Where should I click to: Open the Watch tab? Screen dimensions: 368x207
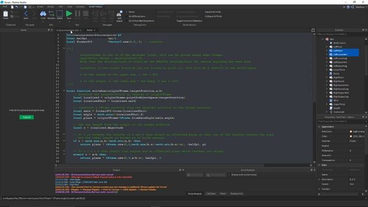pos(223,194)
